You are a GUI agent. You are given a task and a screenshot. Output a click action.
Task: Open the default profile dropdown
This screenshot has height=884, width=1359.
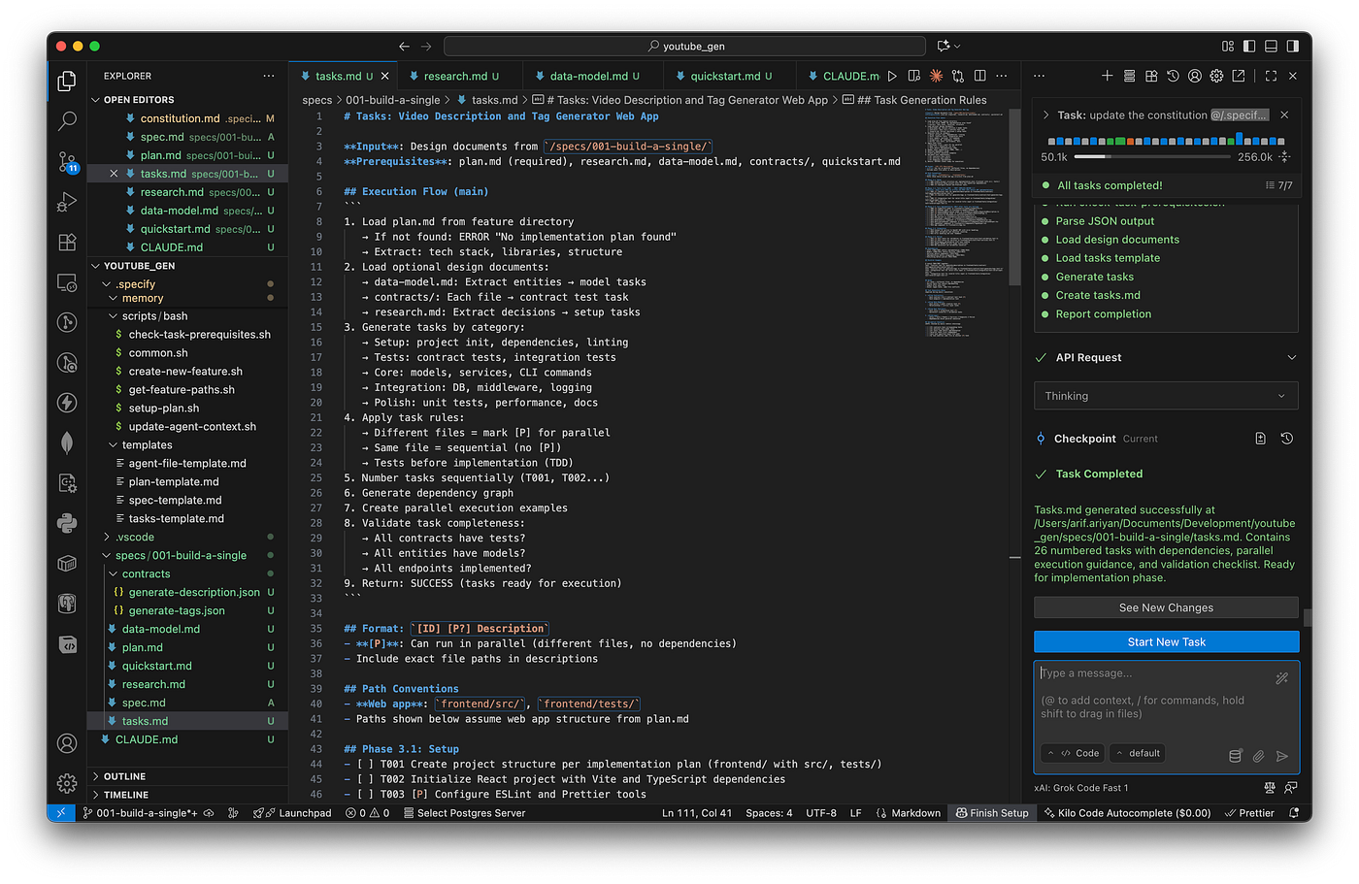(x=1138, y=753)
